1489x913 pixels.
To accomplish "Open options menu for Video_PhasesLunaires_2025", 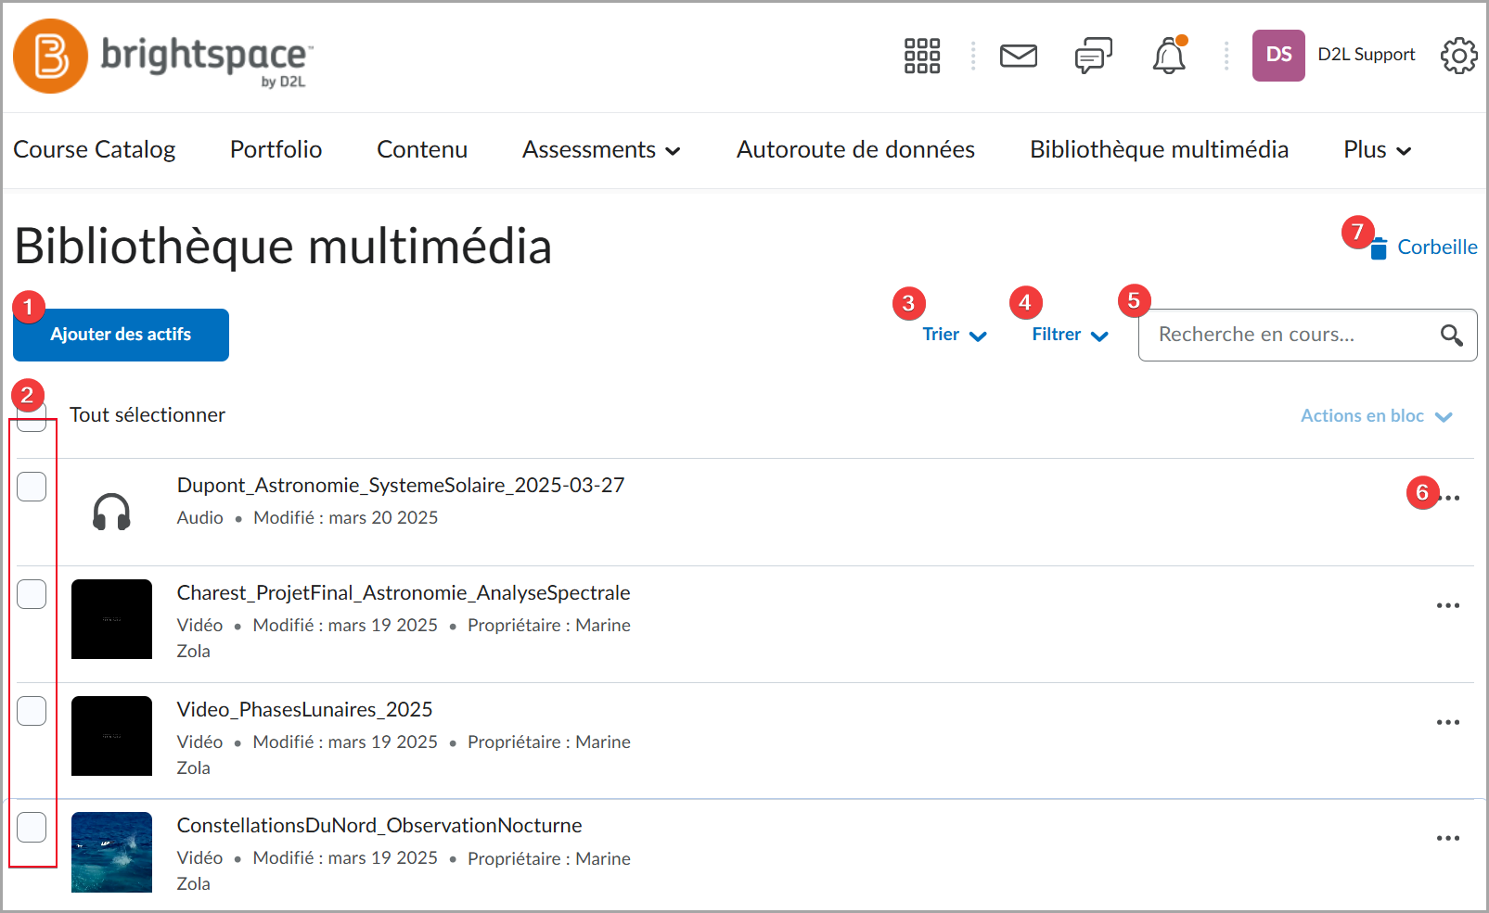I will click(x=1448, y=722).
